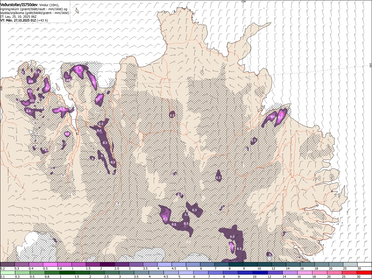The image size is (372, 279).
Task: Click the white snow legend swatch labeled 30
Action: click(364, 264)
